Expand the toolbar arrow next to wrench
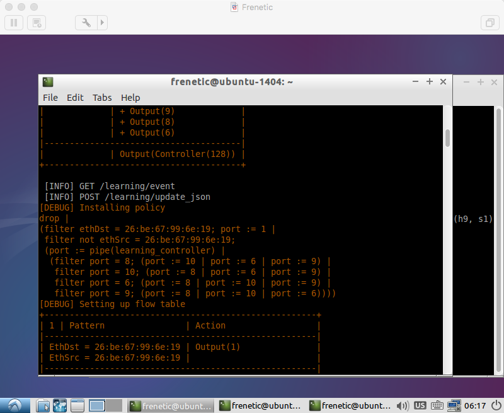The height and width of the screenshot is (413, 504). (x=102, y=23)
